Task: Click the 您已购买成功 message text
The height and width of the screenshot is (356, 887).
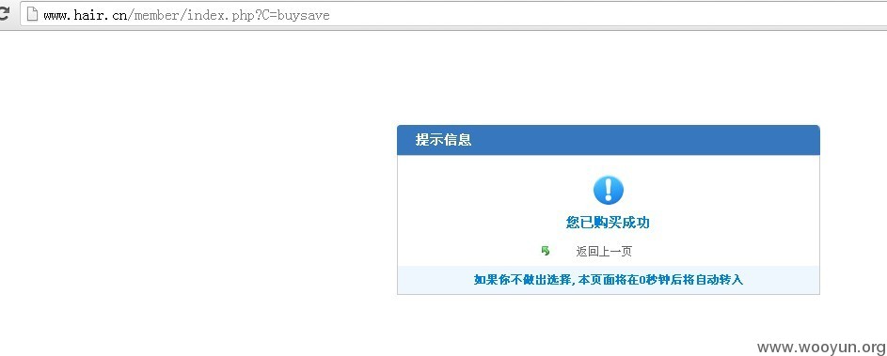Action: pyautogui.click(x=609, y=222)
